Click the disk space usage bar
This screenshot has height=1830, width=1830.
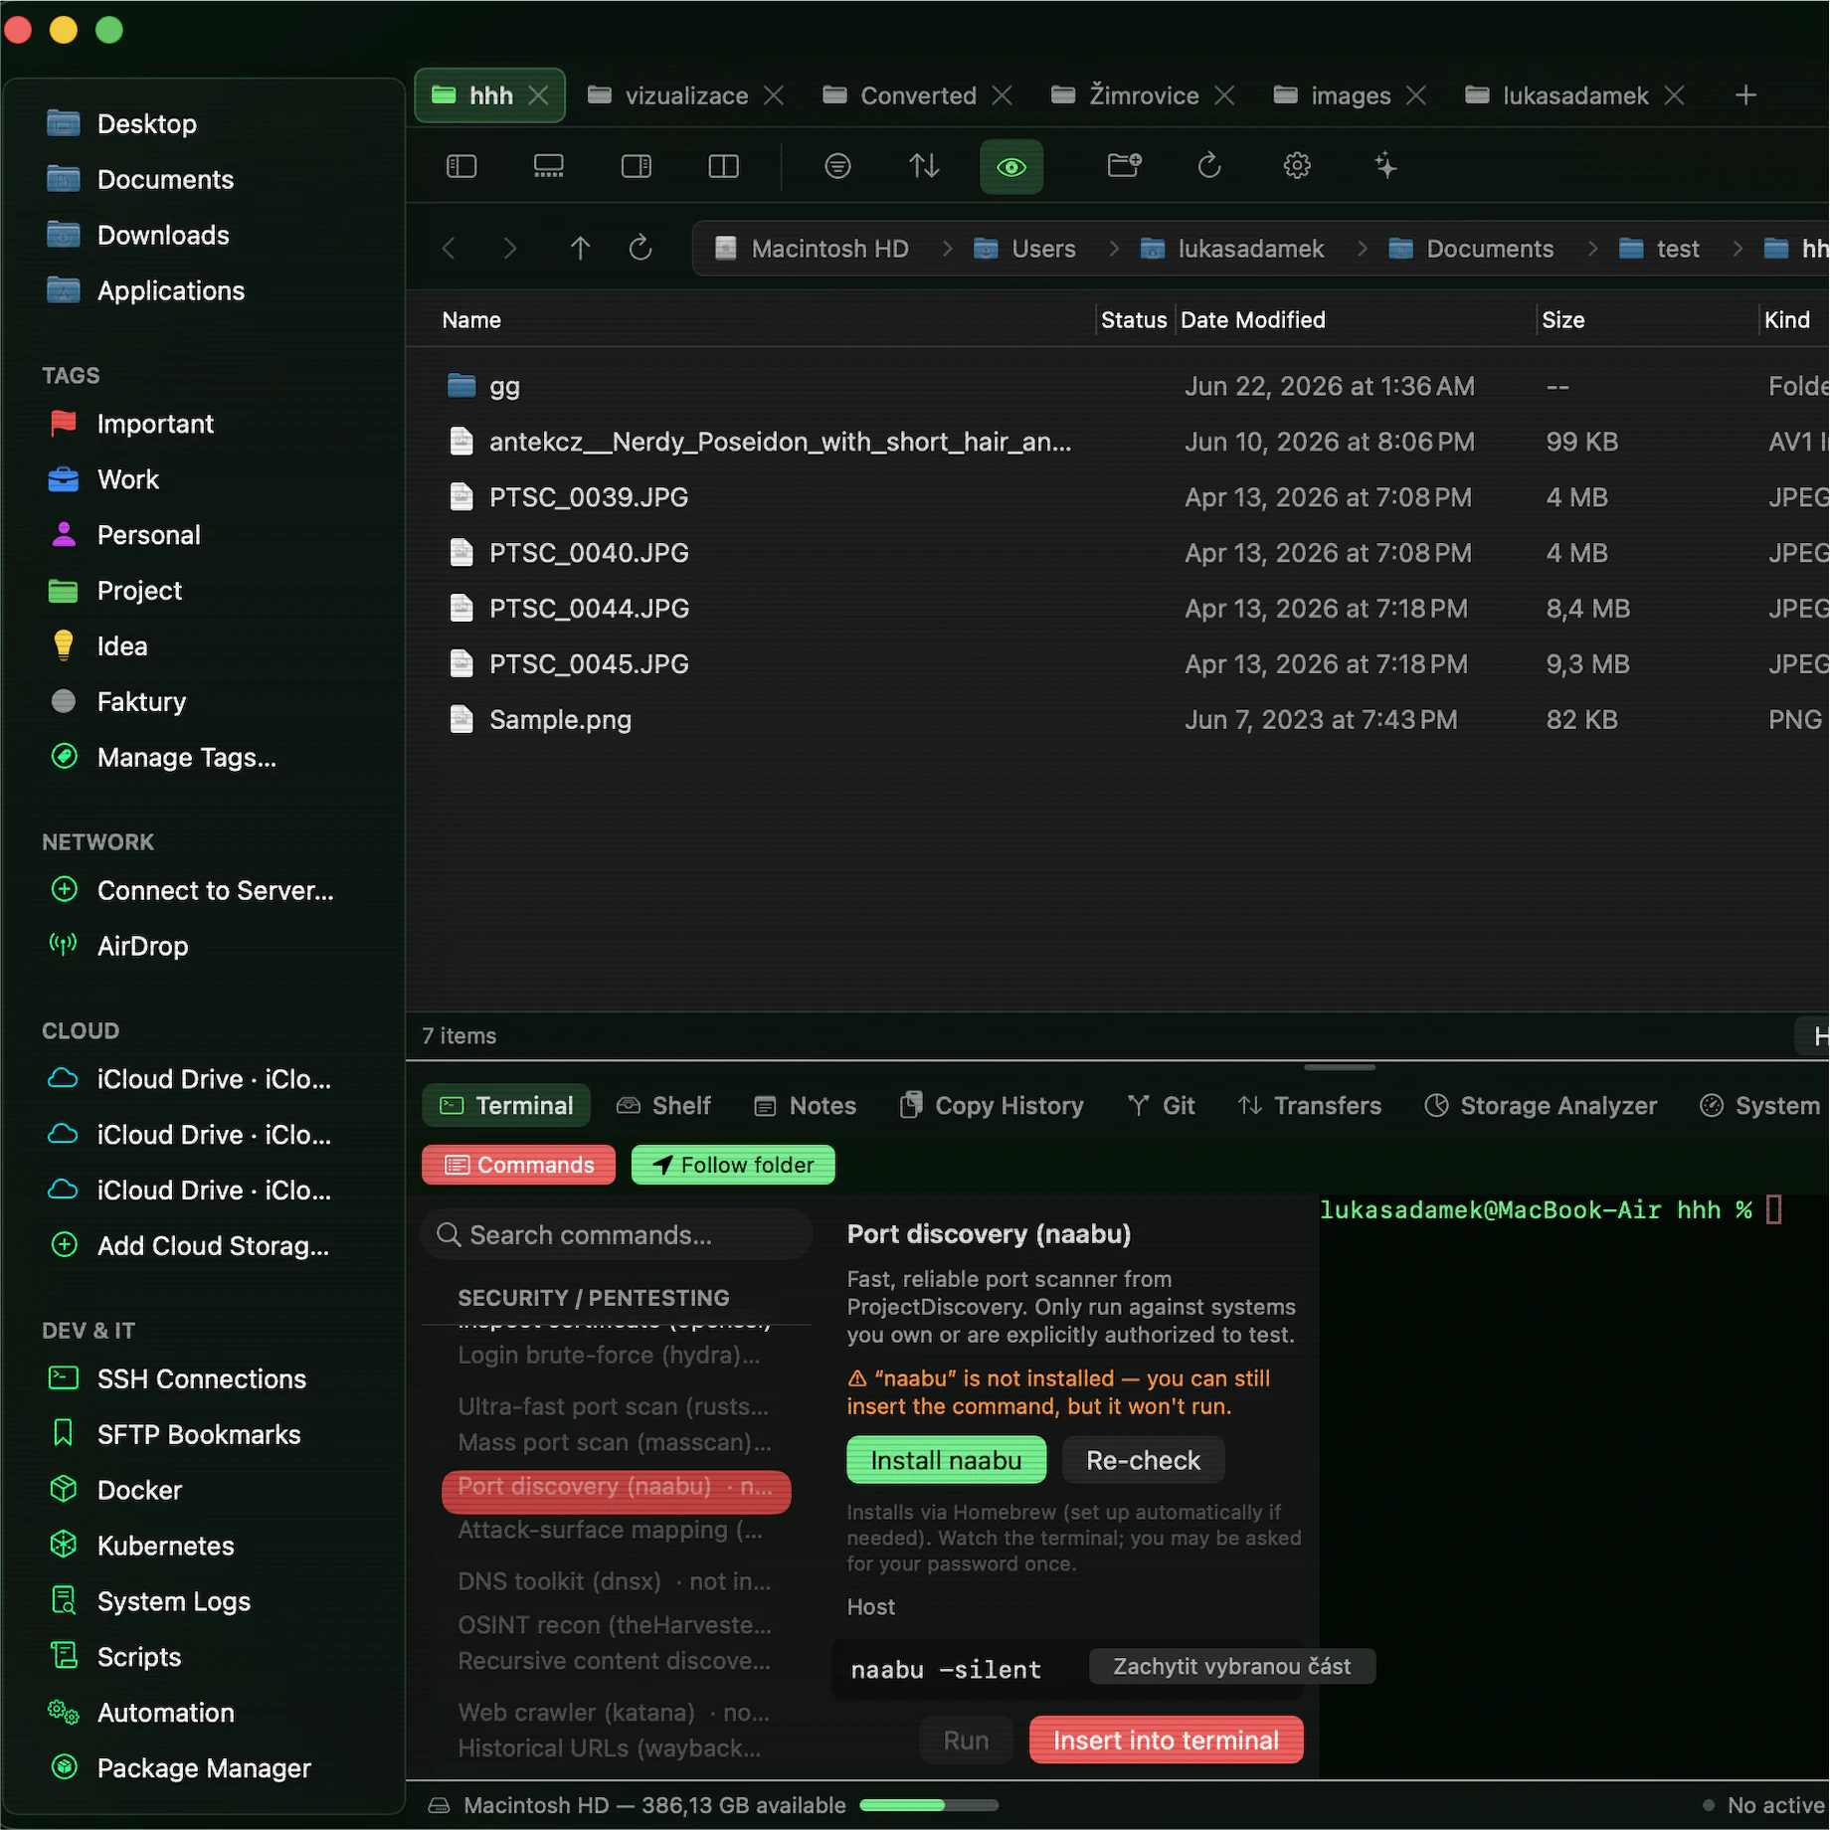tap(929, 1805)
